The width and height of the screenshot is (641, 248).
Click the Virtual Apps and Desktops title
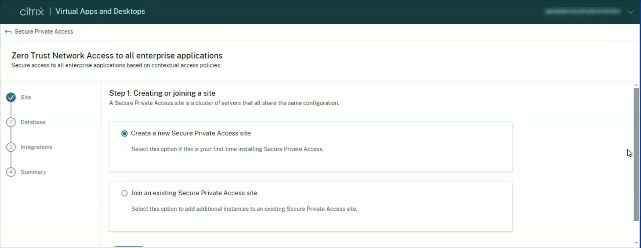tap(100, 11)
